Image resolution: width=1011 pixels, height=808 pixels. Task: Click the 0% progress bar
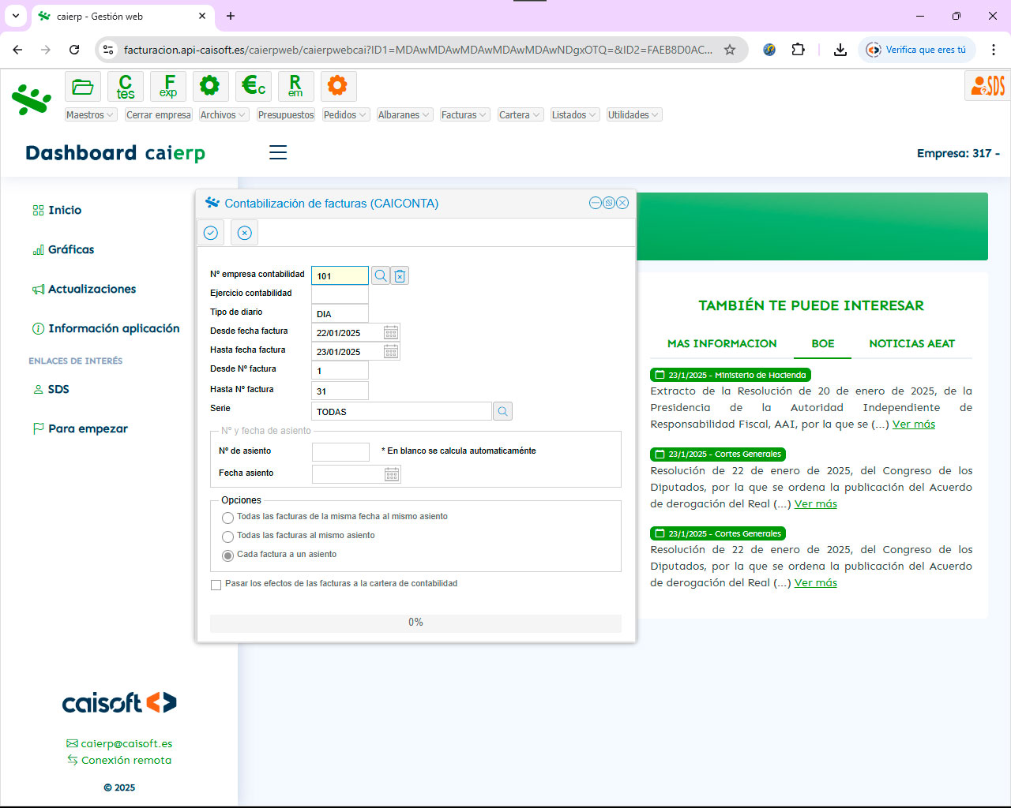415,623
